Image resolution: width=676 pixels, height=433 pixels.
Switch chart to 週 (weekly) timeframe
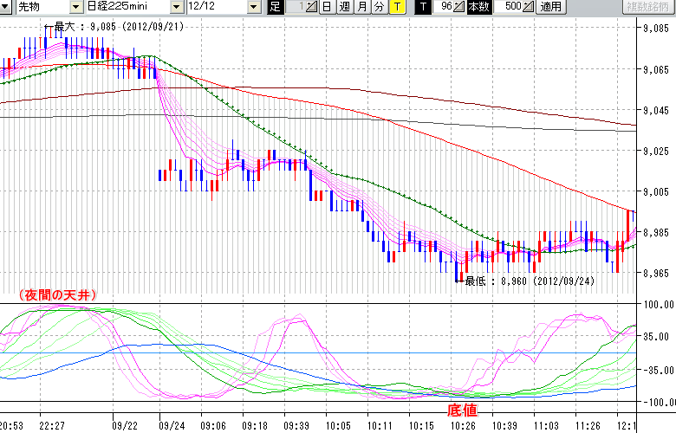[x=344, y=7]
